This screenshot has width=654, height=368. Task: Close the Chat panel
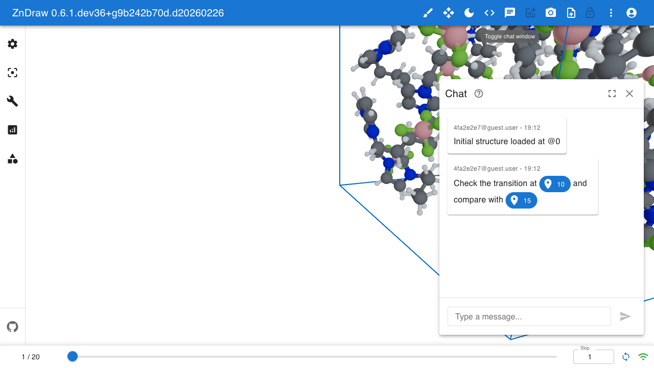pos(629,94)
